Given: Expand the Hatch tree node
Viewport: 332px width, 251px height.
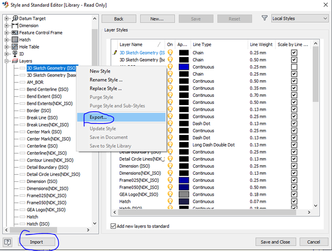Looking at the screenshot, I should [x=7, y=40].
